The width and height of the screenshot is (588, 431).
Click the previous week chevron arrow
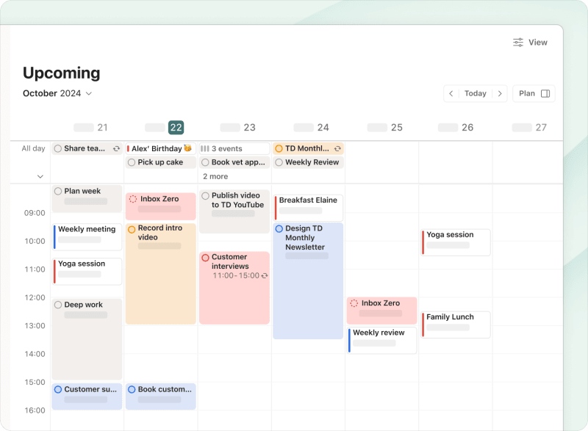(451, 93)
